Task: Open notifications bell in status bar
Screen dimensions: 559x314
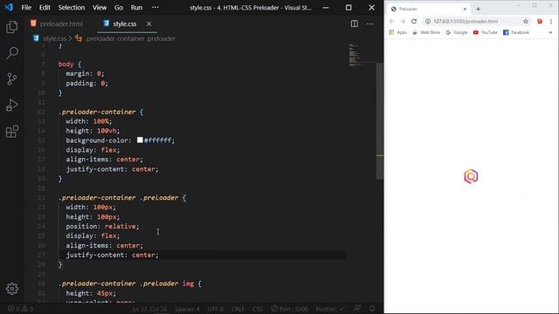Action: (x=372, y=309)
